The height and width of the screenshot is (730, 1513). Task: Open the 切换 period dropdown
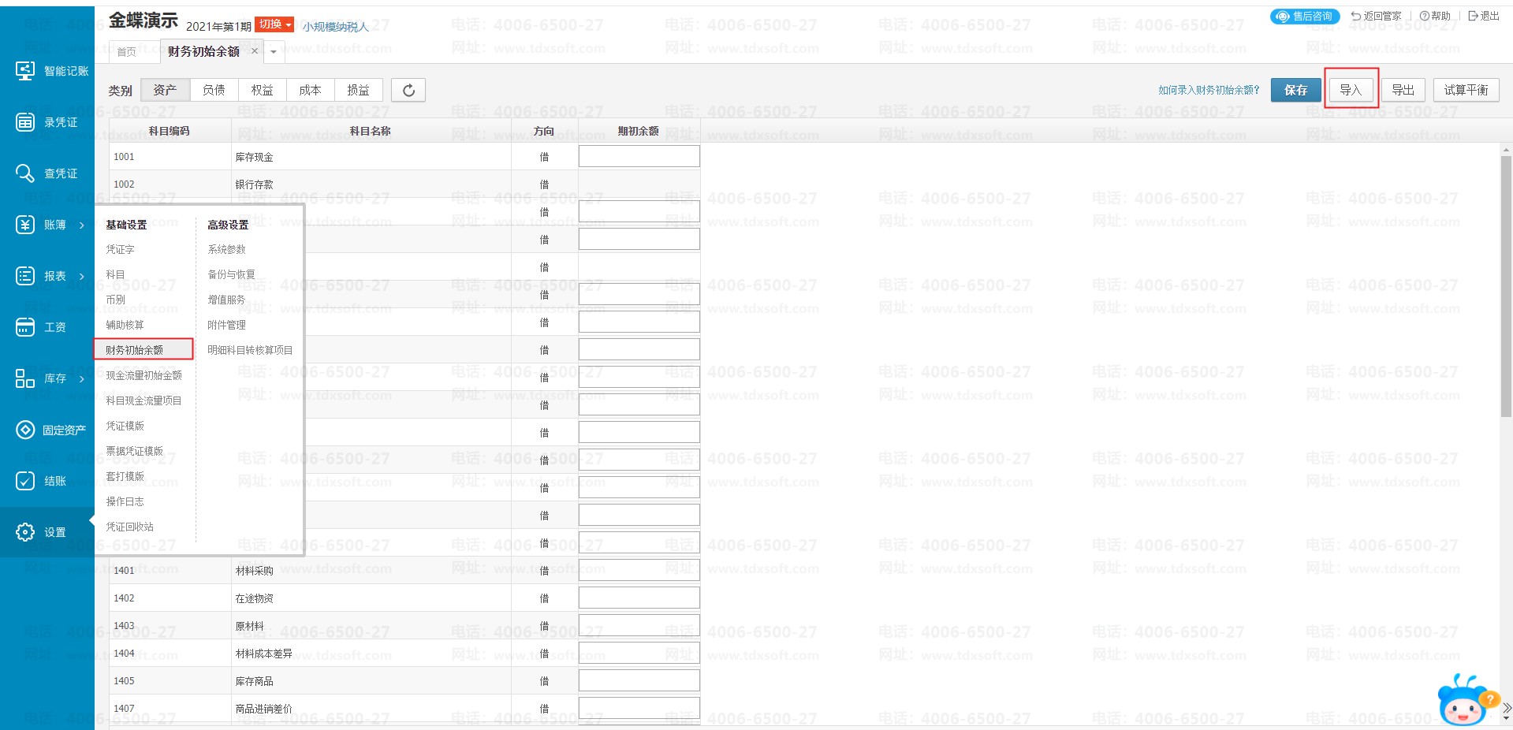point(274,24)
